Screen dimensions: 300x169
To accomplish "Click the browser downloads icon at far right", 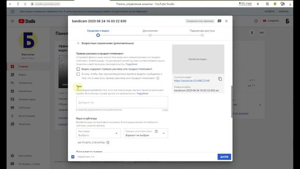I will tap(290, 4).
